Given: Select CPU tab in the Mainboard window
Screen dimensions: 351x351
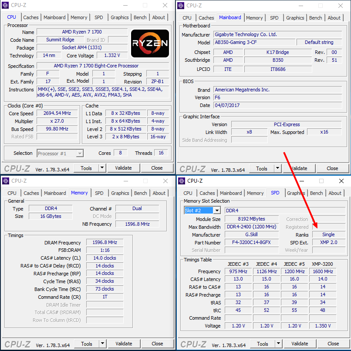Looking at the screenshot, I should (x=187, y=18).
